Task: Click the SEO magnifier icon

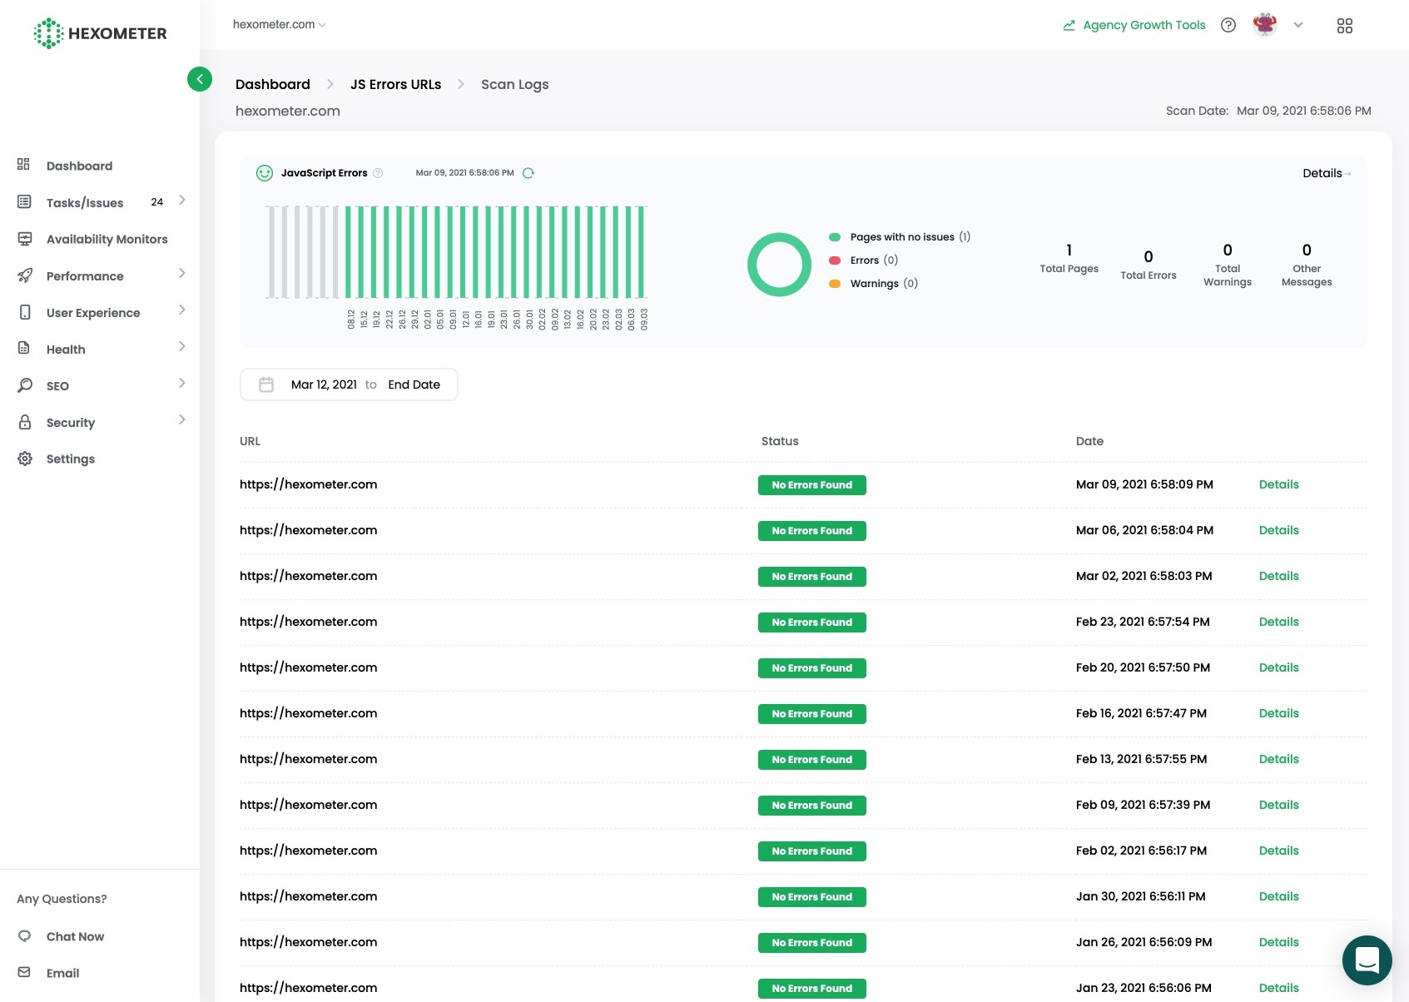Action: 25,384
